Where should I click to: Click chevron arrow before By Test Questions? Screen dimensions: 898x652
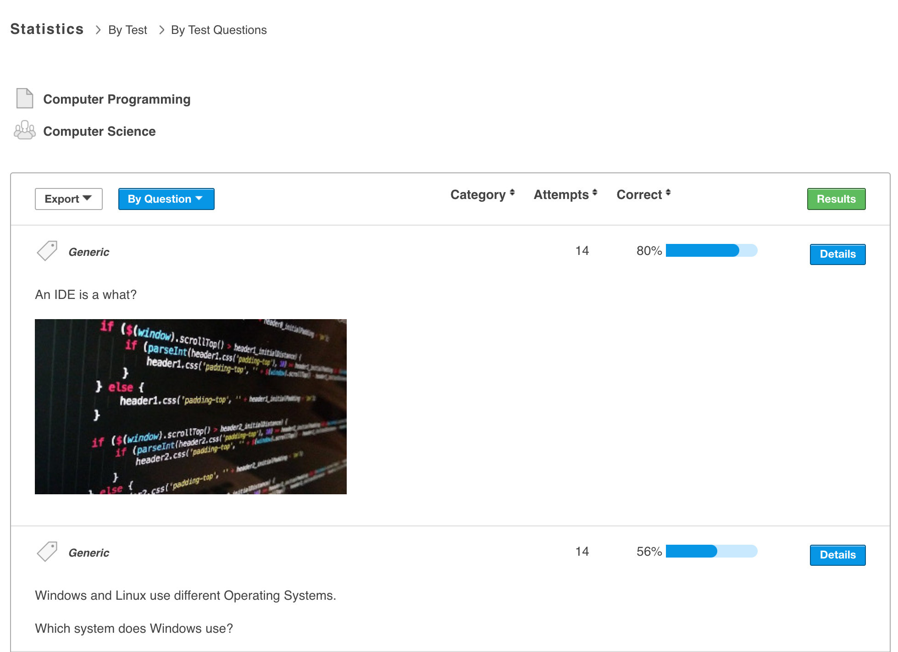[x=161, y=30]
